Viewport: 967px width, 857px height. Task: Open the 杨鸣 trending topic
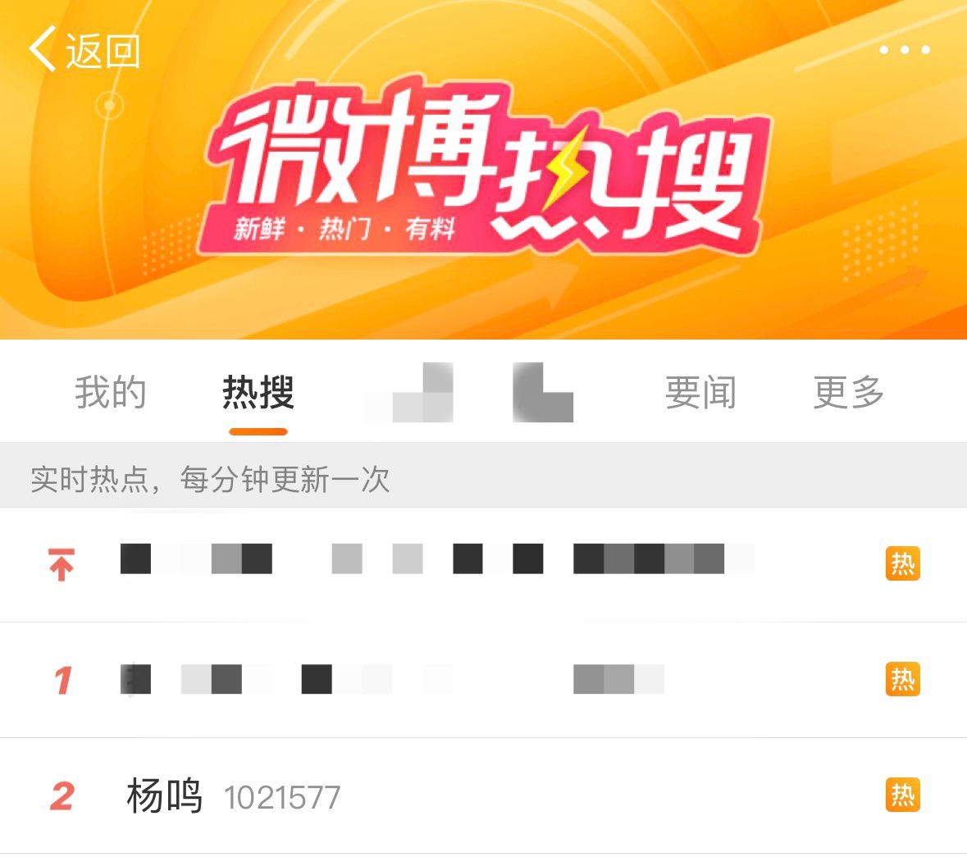point(484,796)
